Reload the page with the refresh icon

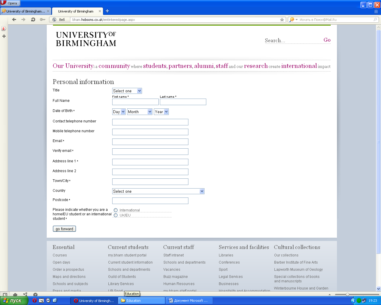33,20
